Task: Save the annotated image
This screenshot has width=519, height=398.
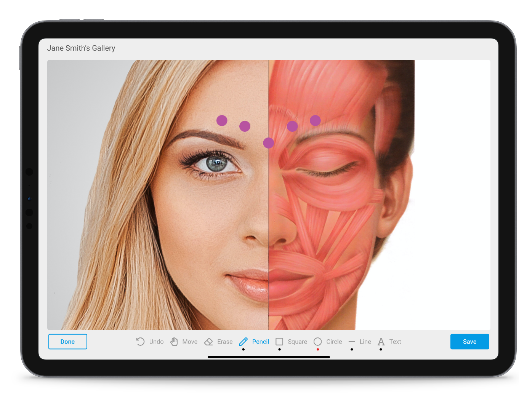Action: [x=469, y=342]
